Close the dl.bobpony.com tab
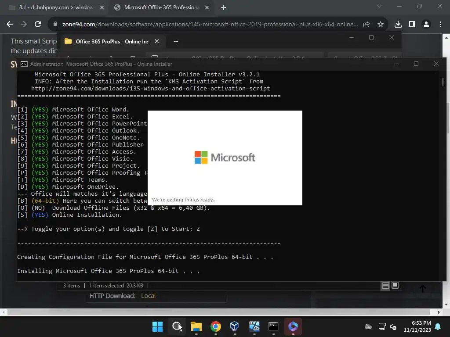The width and height of the screenshot is (450, 337). point(102,7)
